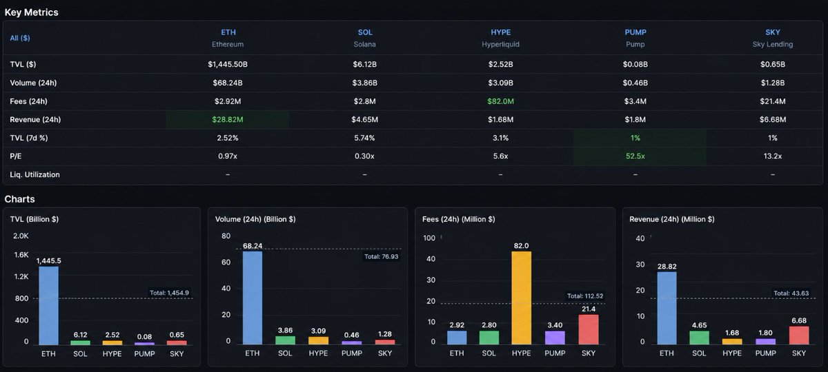
Task: Click HYPE P/E value 5.6x
Action: 500,156
